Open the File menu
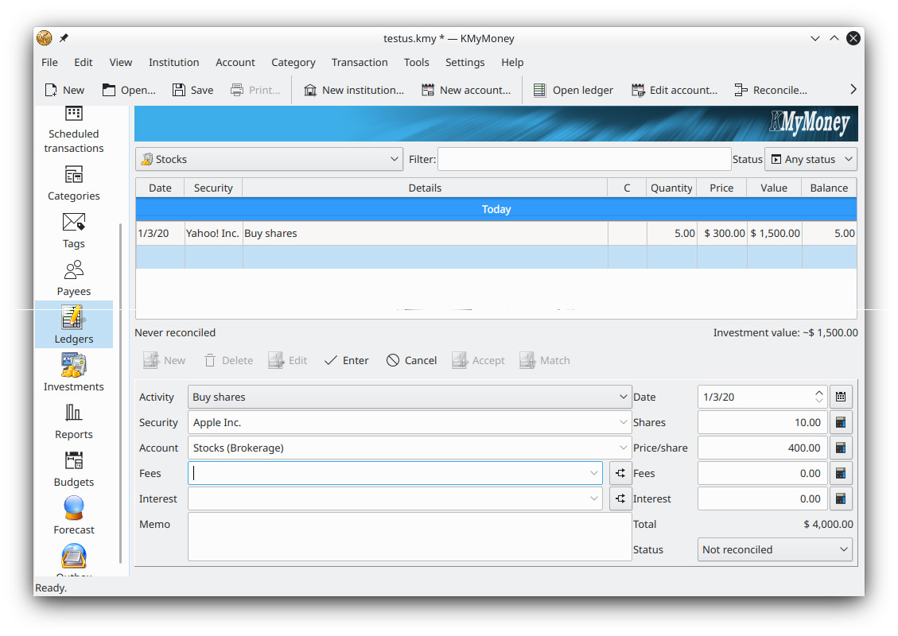 [x=50, y=62]
